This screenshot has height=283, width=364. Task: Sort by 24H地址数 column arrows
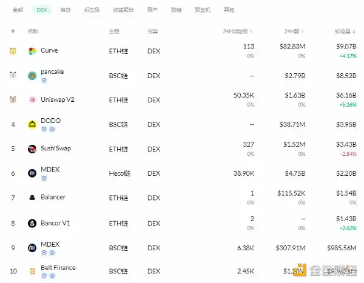click(x=252, y=31)
